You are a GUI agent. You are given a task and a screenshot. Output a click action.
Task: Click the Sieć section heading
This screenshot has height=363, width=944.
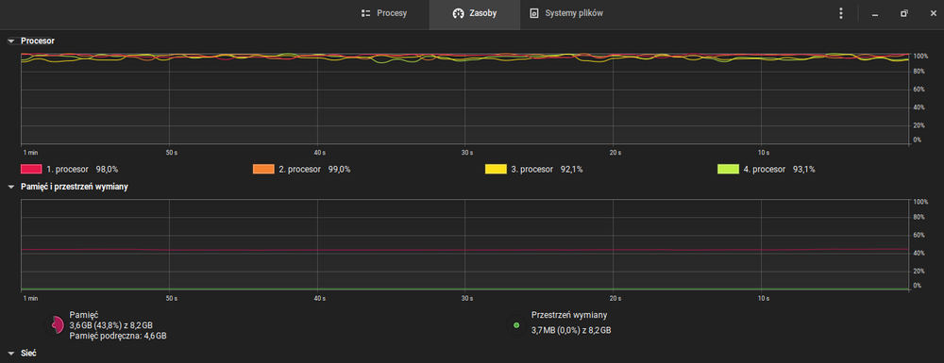pyautogui.click(x=29, y=354)
